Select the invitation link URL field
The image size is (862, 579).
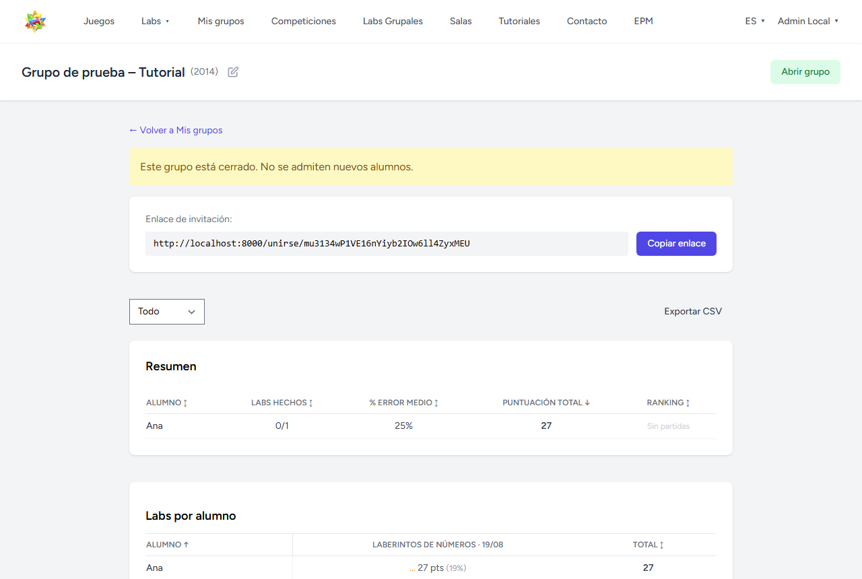click(387, 244)
